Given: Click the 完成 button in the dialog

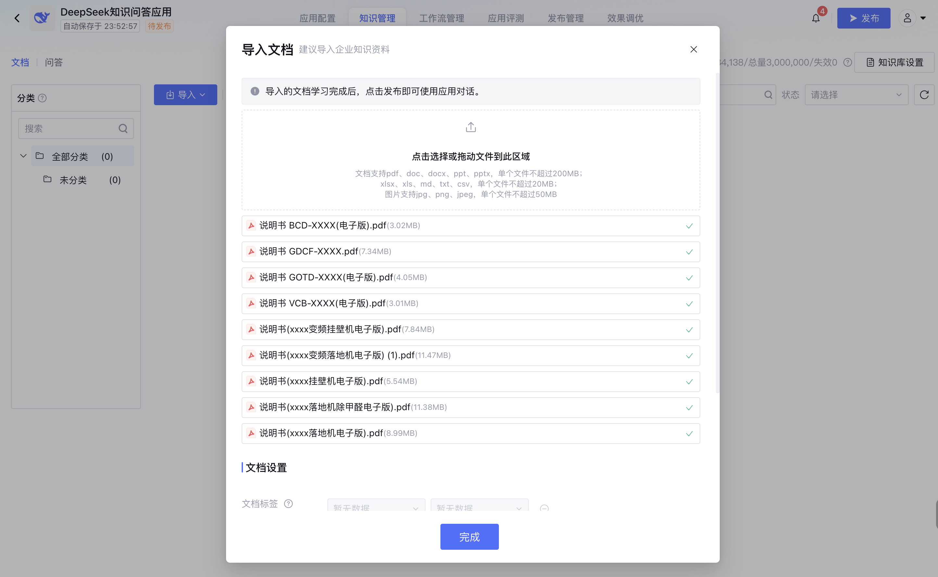Looking at the screenshot, I should 469,536.
